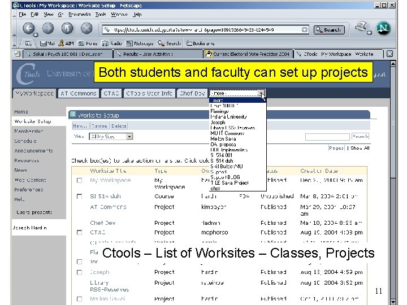407x305 pixels.
Task: Open the File menu
Action: (x=22, y=14)
